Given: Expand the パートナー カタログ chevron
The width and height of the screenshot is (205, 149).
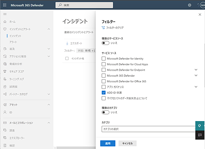Looking at the screenshot, I should coord(49,94).
